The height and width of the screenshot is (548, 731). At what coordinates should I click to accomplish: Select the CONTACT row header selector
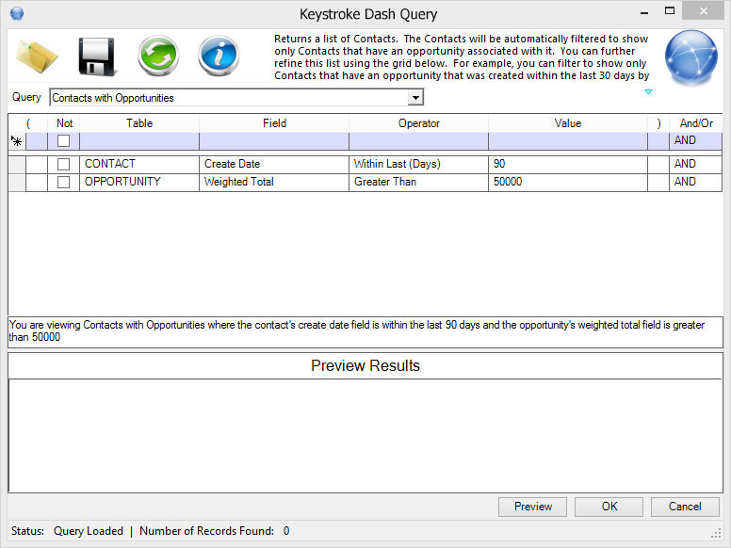17,164
